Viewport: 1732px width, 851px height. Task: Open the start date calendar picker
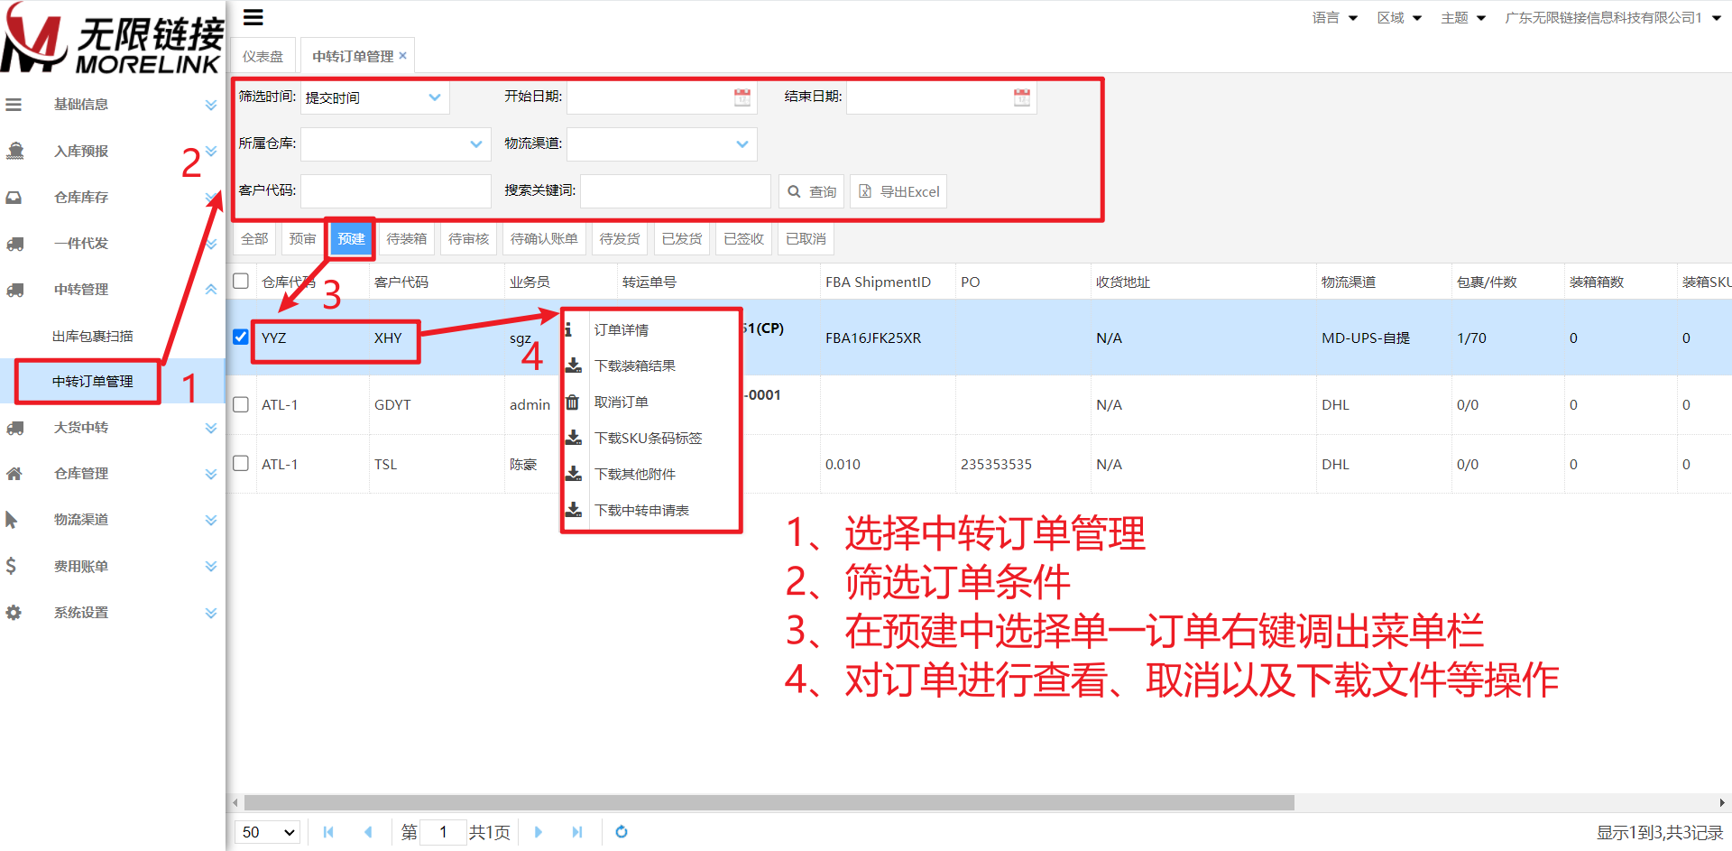coord(742,97)
